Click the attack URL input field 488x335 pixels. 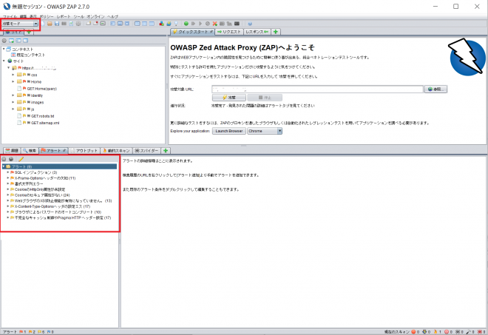[317, 89]
